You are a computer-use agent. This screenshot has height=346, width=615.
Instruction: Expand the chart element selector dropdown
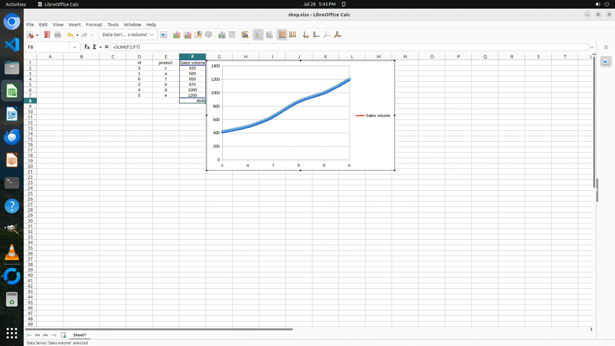click(152, 35)
